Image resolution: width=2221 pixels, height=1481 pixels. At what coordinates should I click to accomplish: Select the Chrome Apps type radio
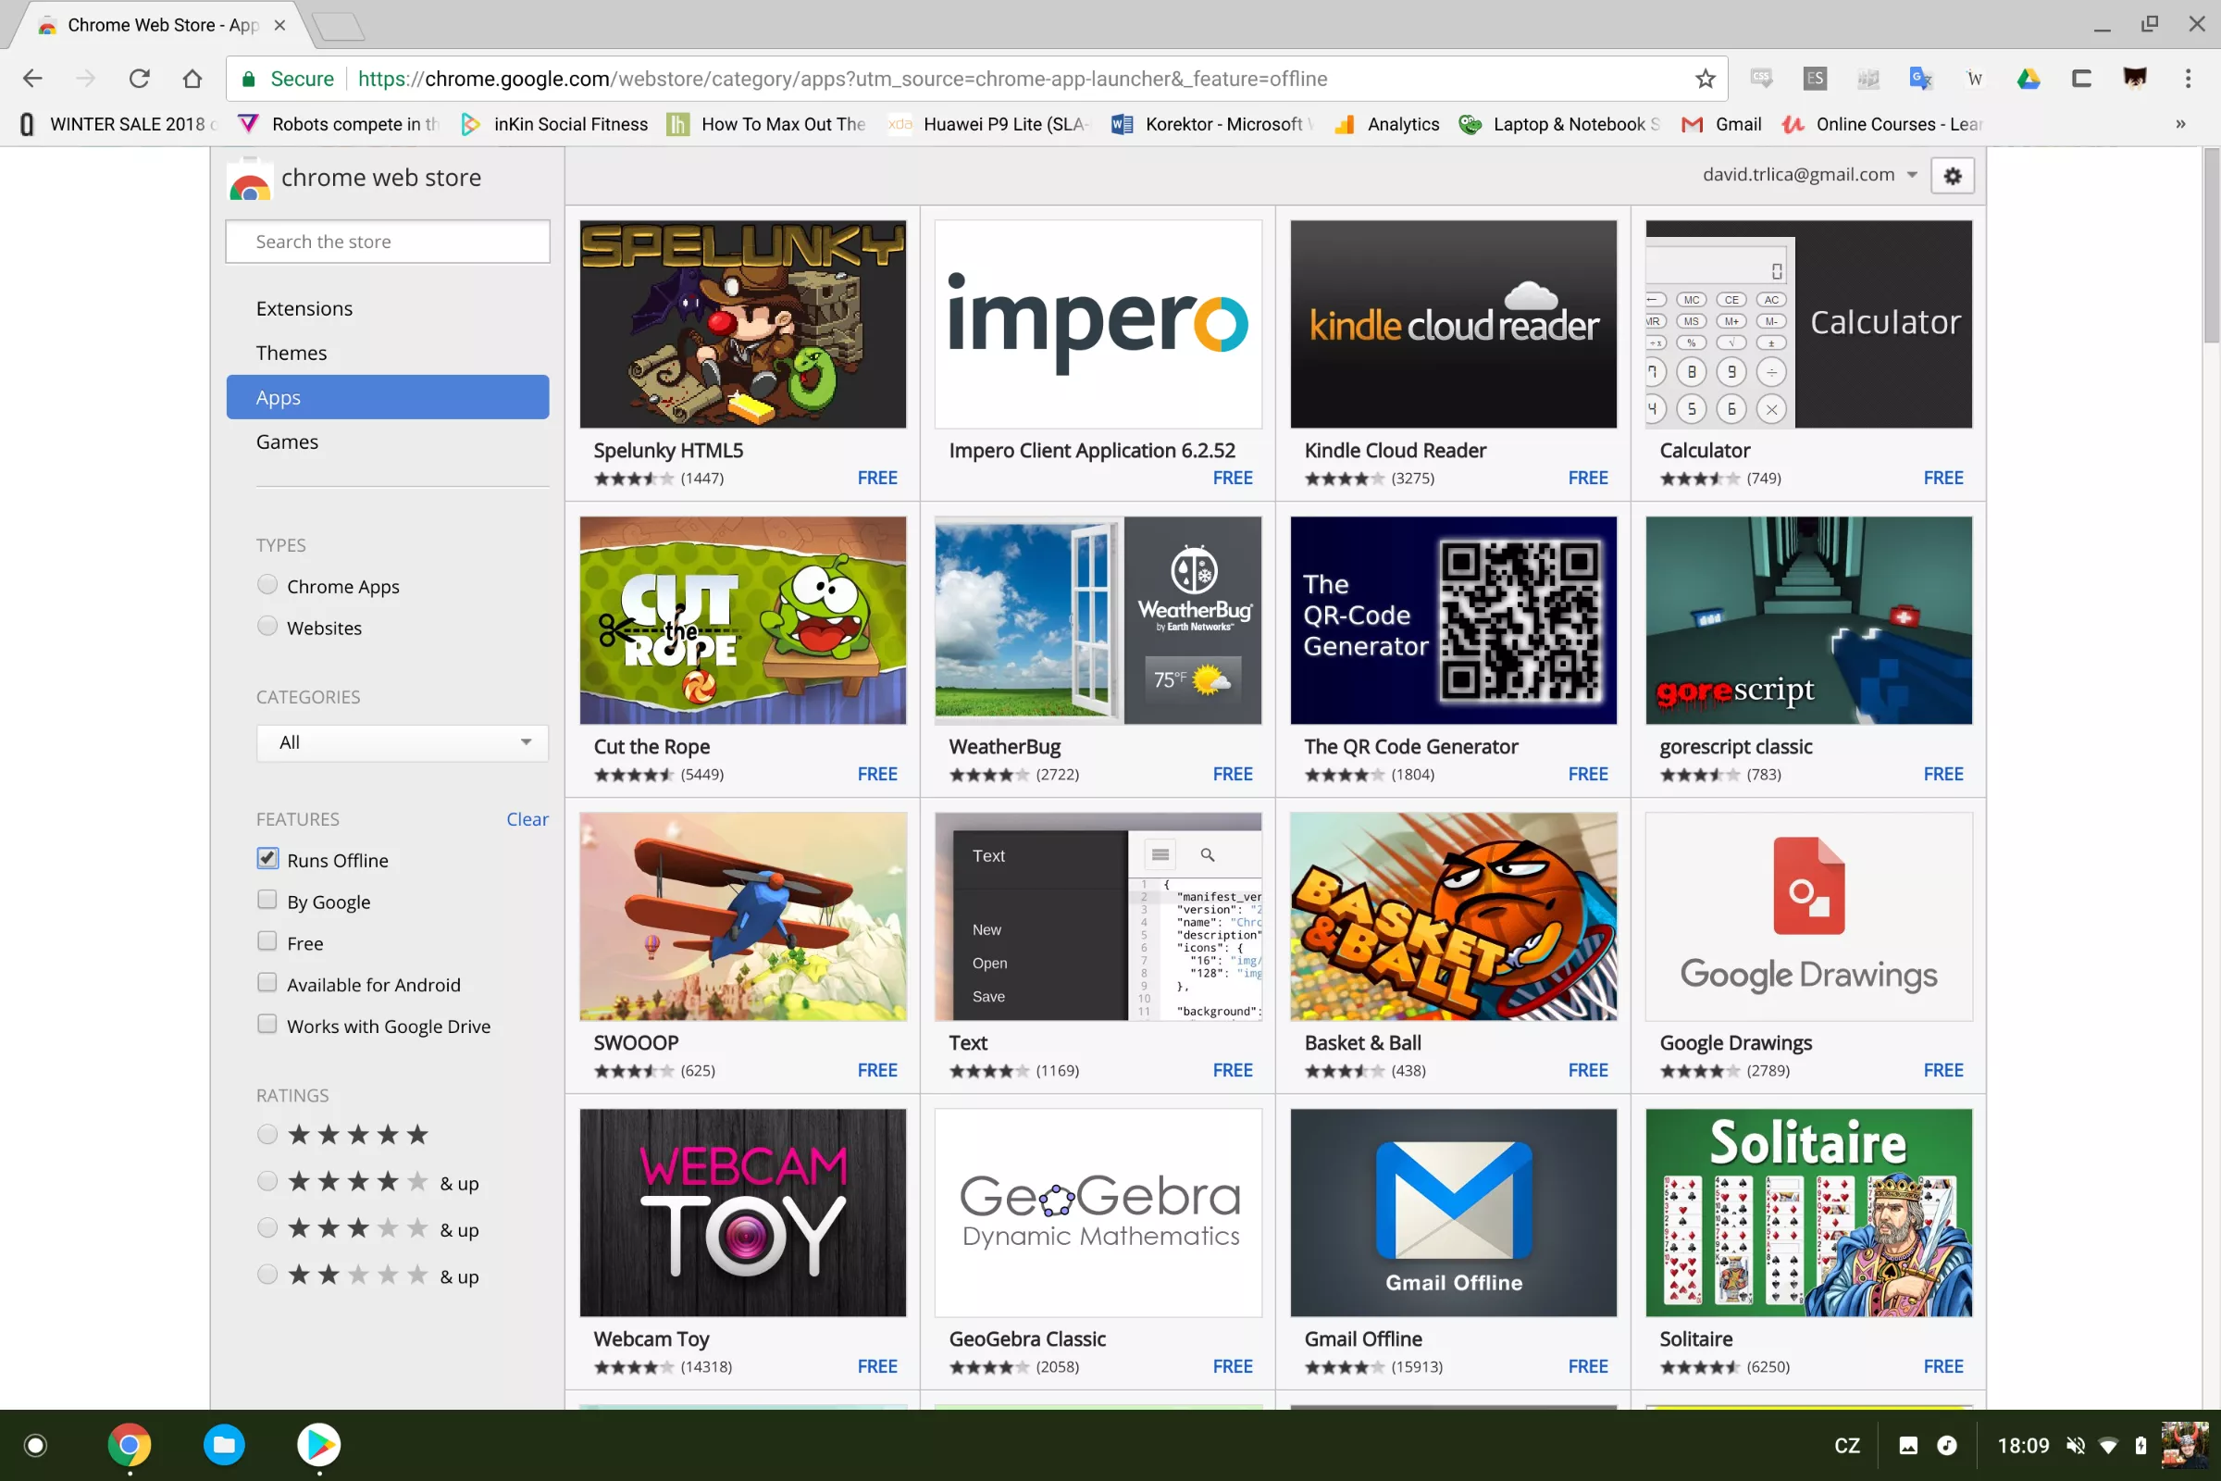coord(267,585)
